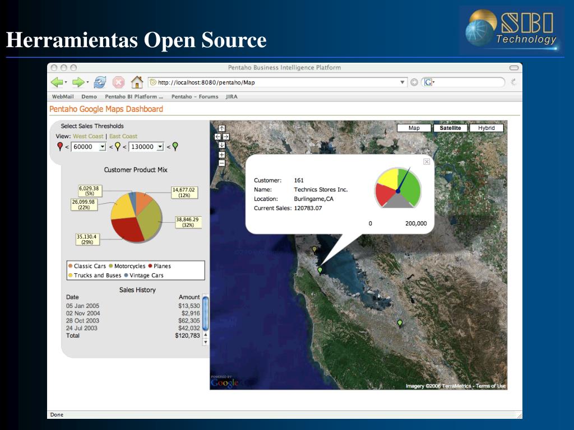574x430 pixels.
Task: Click the 14,677.02 (12%) pie label
Action: tap(184, 193)
